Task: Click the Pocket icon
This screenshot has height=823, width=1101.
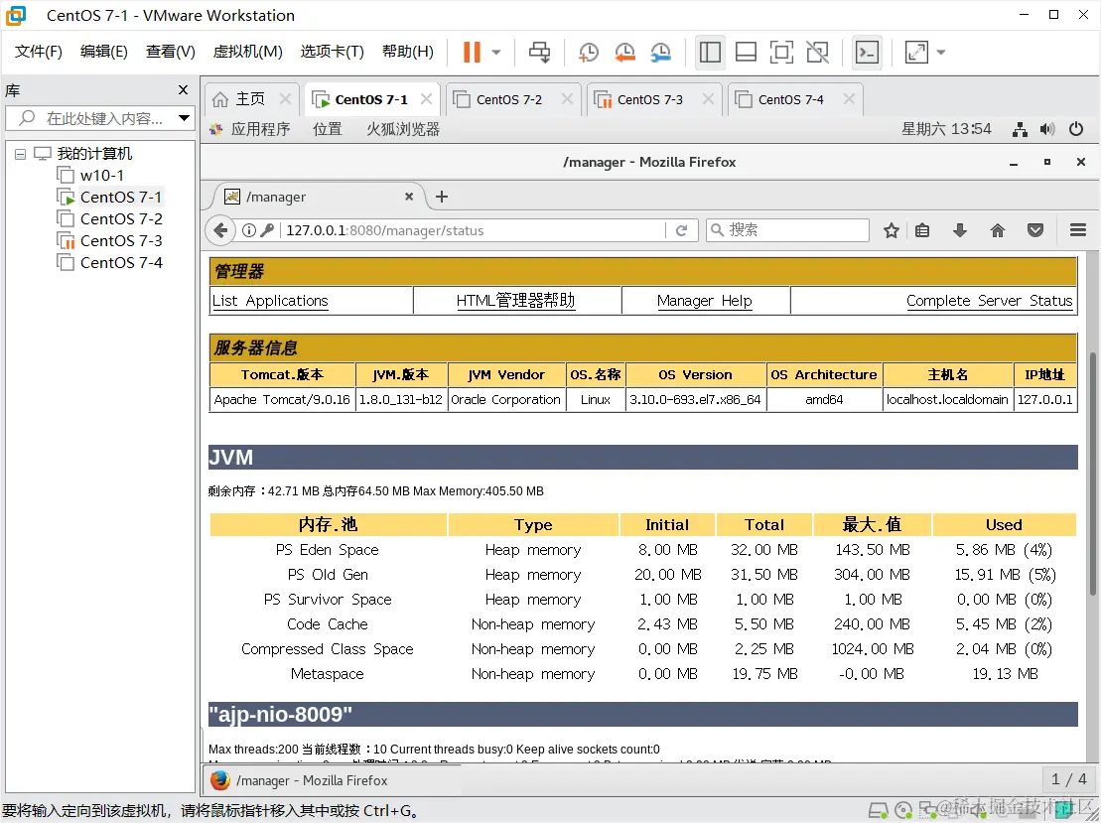Action: click(1035, 230)
